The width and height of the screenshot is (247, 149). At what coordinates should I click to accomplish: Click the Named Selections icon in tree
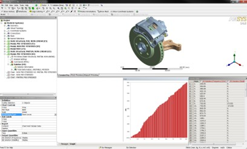click(x=9, y=39)
